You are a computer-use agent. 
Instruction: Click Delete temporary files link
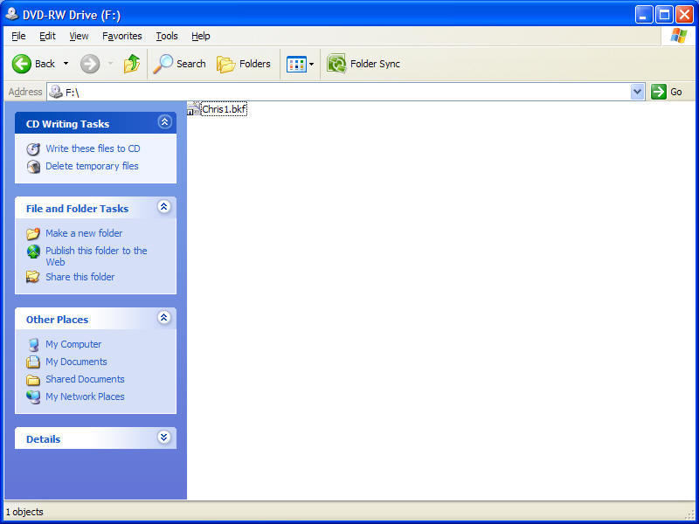coord(92,166)
